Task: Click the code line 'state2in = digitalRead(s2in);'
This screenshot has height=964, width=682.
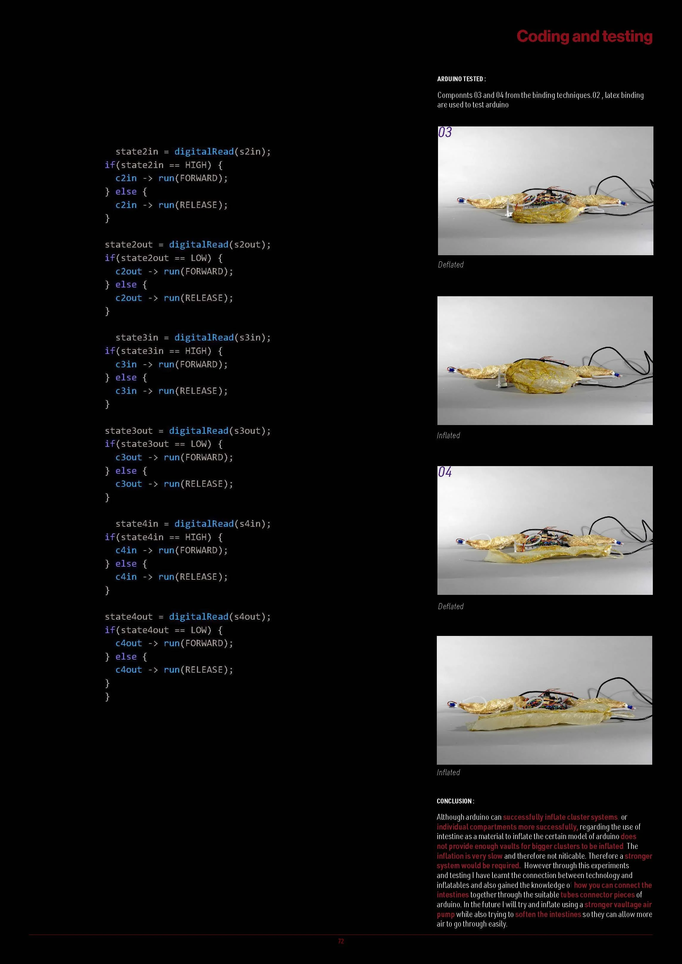Action: click(193, 152)
